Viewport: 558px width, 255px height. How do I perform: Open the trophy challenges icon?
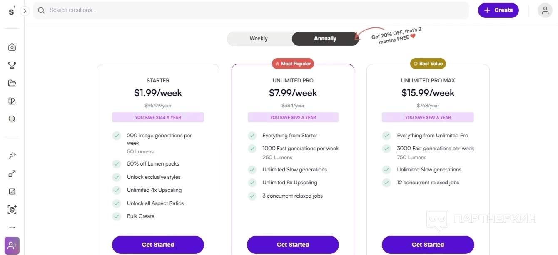12,65
